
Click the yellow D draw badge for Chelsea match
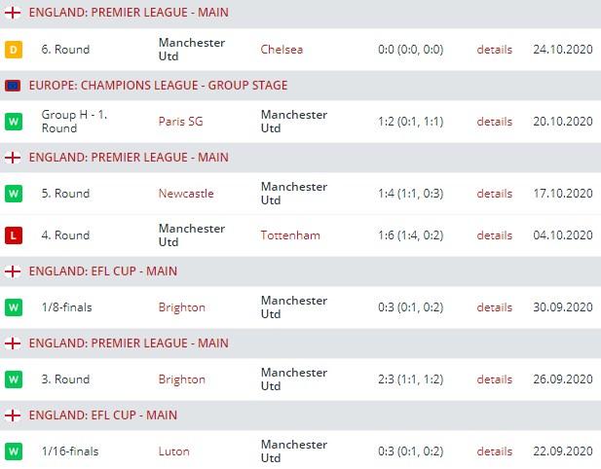[x=14, y=50]
